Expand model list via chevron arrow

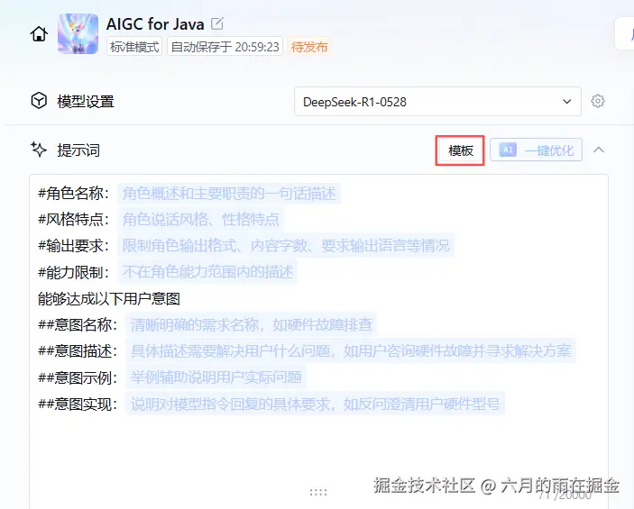[x=567, y=102]
